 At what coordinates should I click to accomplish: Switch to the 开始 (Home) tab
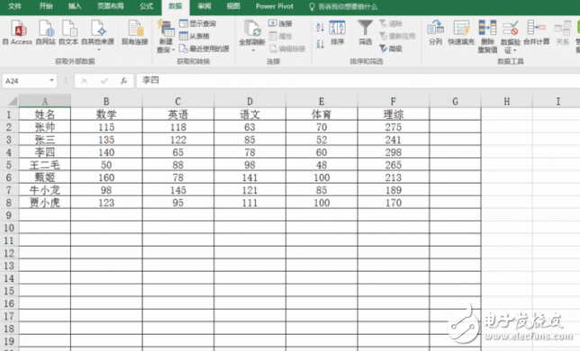46,6
